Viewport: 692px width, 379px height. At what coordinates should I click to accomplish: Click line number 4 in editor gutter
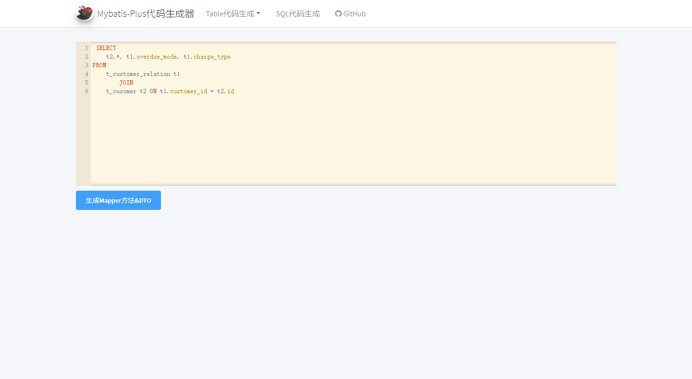pyautogui.click(x=86, y=74)
